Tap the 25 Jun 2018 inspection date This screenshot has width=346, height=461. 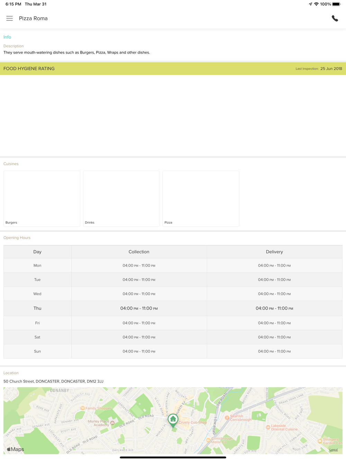coord(331,68)
